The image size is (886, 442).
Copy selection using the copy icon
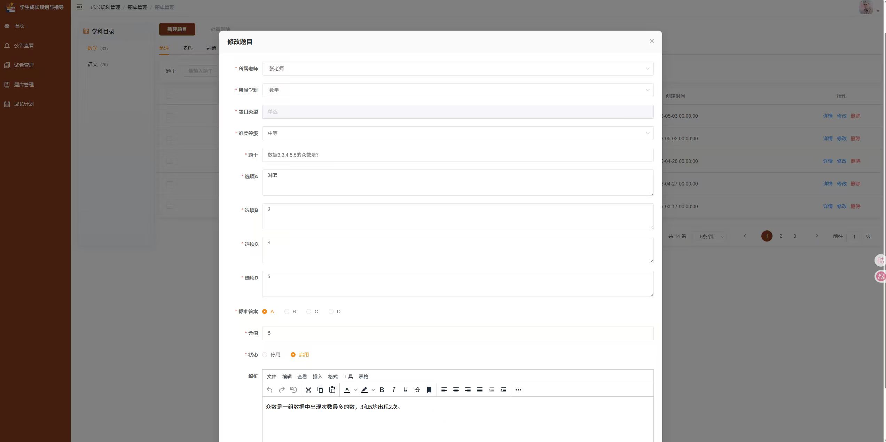point(320,390)
